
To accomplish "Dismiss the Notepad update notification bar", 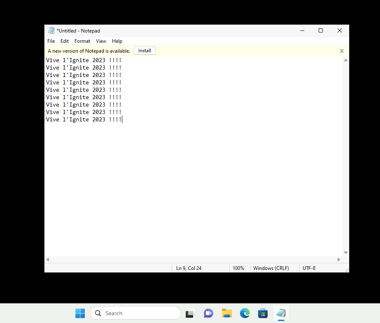I will click(x=342, y=51).
